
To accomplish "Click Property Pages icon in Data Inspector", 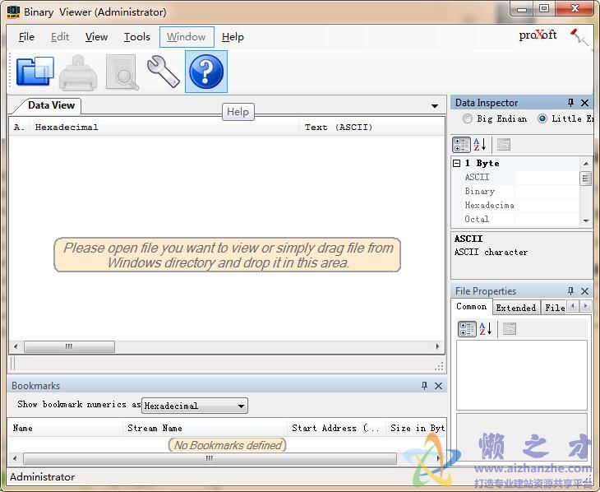I will pyautogui.click(x=504, y=145).
